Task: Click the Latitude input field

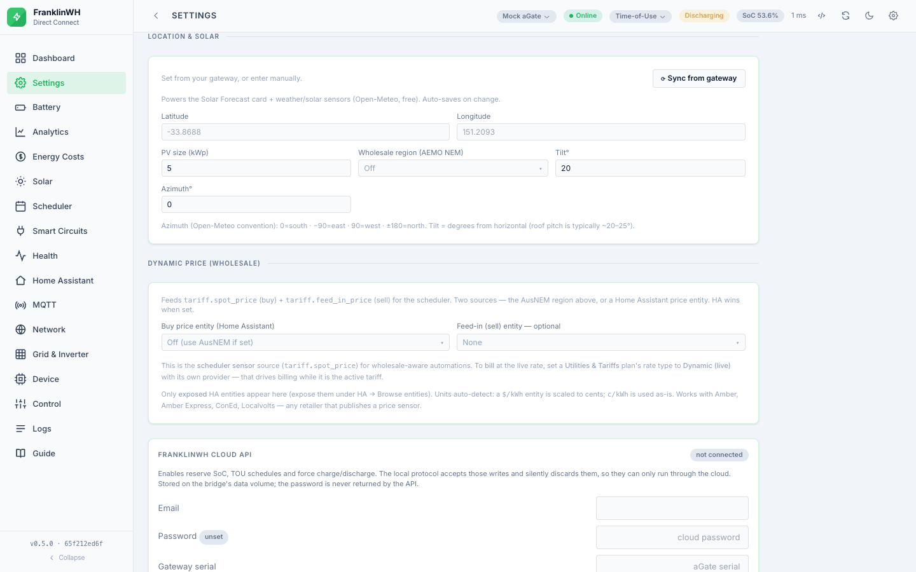Action: pyautogui.click(x=305, y=132)
